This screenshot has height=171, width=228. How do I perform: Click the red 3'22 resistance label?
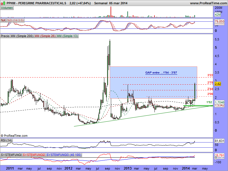tap(210, 75)
